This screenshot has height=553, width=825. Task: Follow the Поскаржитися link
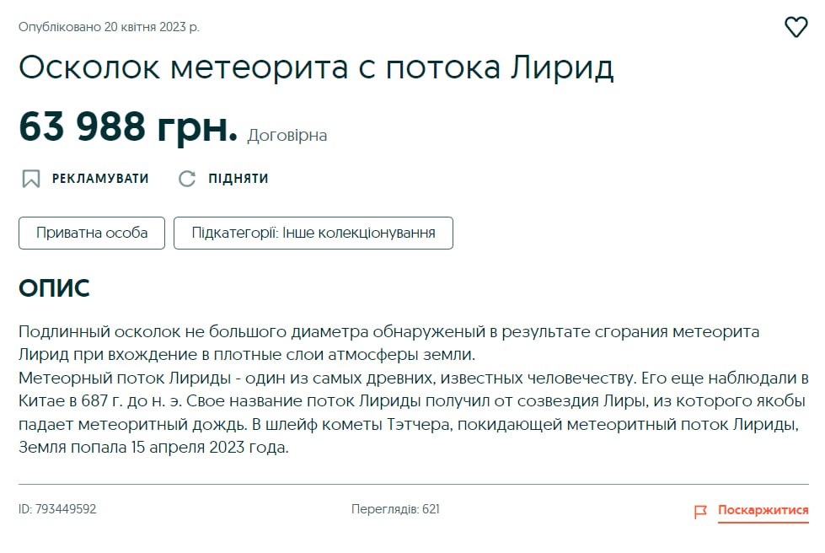click(x=763, y=511)
